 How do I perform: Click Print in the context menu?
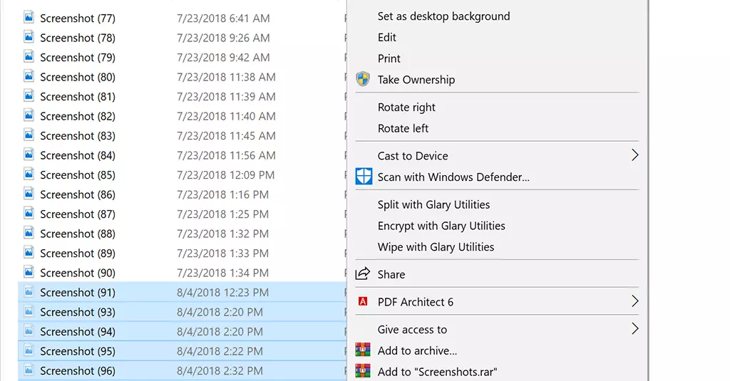click(x=389, y=59)
